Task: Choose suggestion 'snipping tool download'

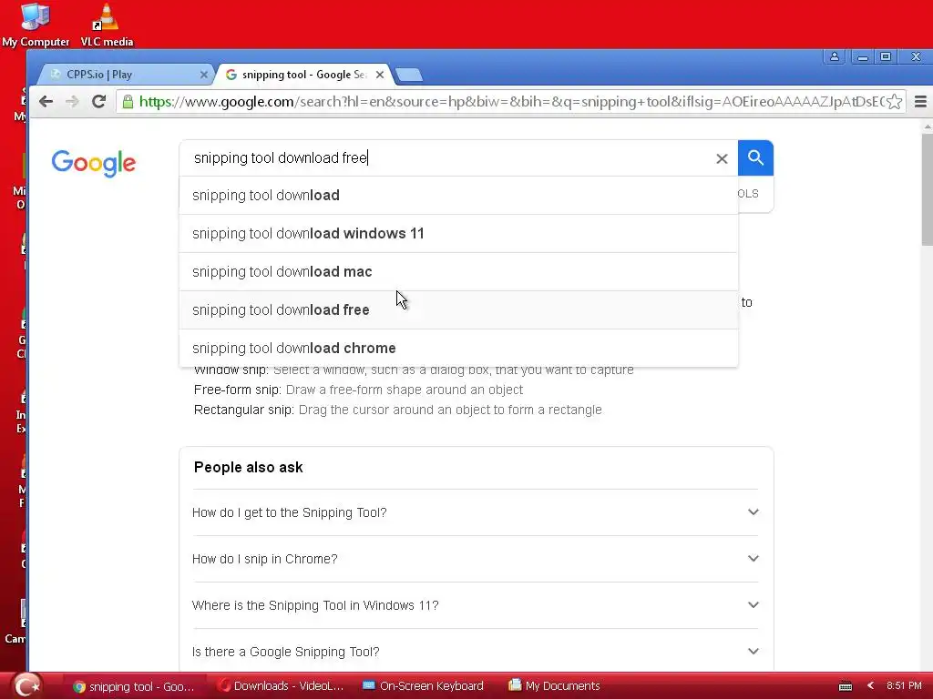Action: click(458, 195)
